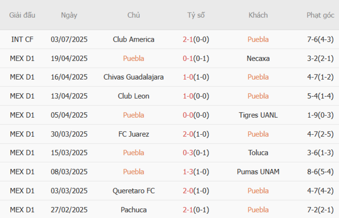Click the 0-3 score against Toluca
The image size is (339, 218).
[196, 152]
